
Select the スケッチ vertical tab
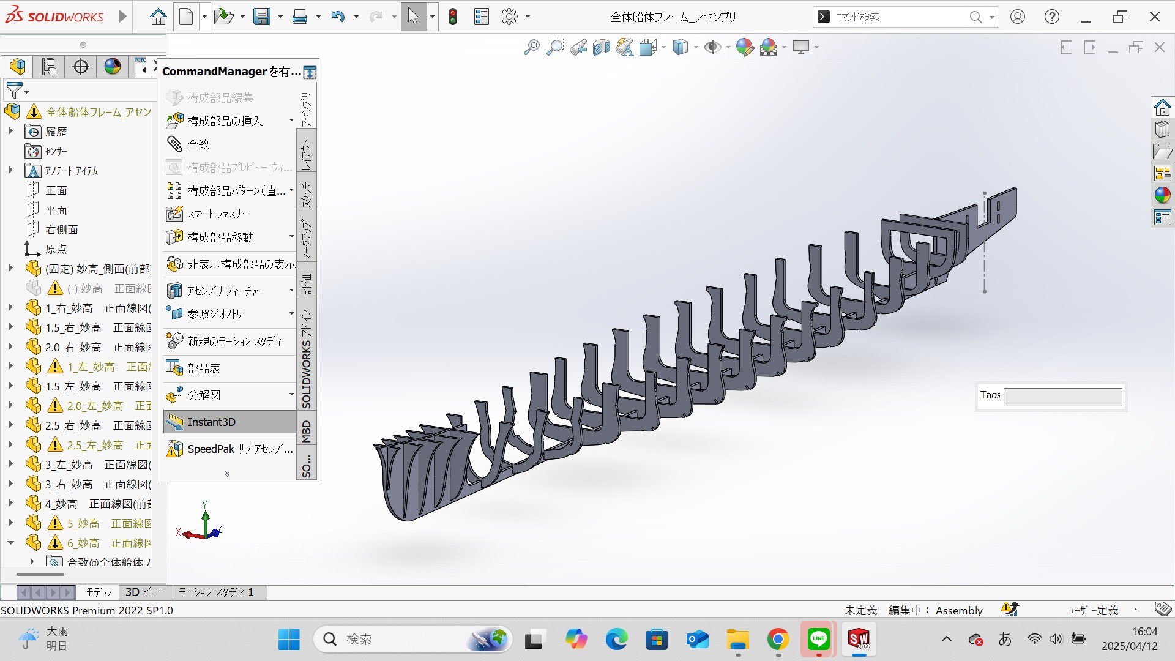[307, 194]
